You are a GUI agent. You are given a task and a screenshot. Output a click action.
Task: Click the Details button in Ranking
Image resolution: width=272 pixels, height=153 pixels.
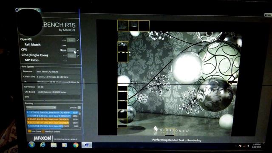pyautogui.click(x=79, y=108)
